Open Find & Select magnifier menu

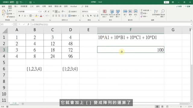(x=163, y=13)
